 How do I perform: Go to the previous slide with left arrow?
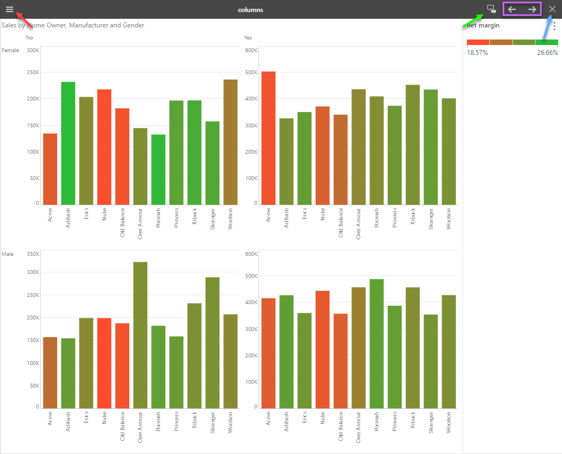(x=512, y=9)
